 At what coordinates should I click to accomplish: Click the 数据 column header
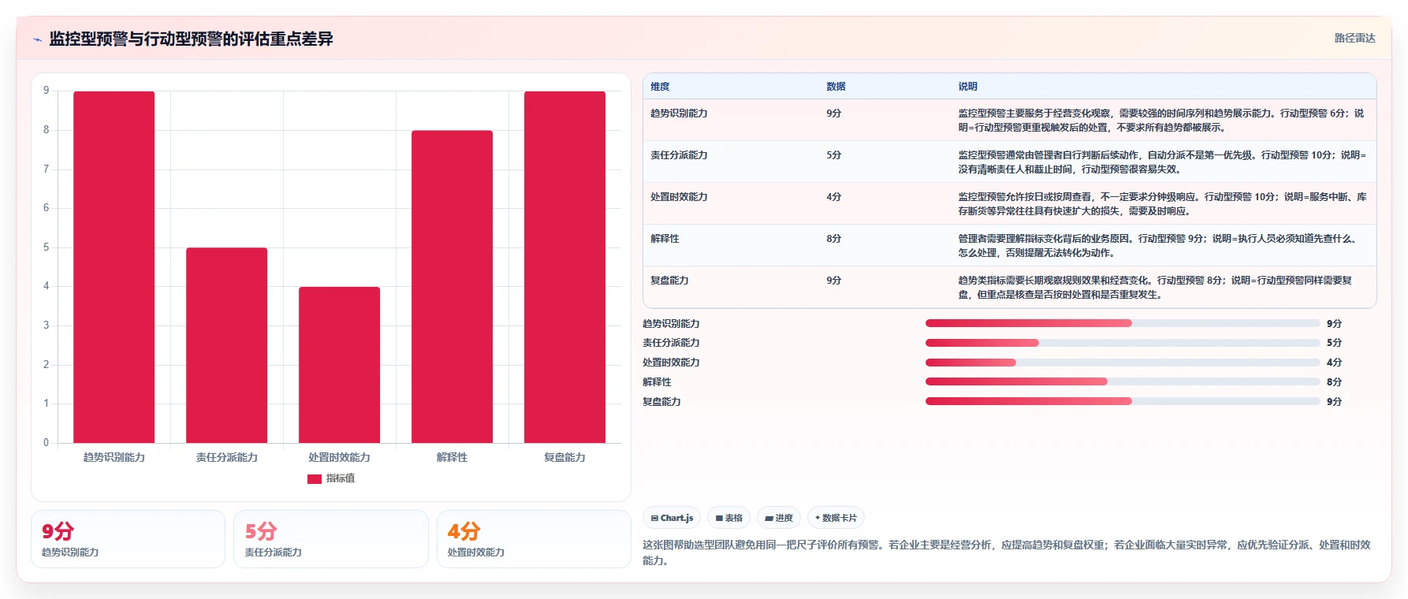coord(836,87)
